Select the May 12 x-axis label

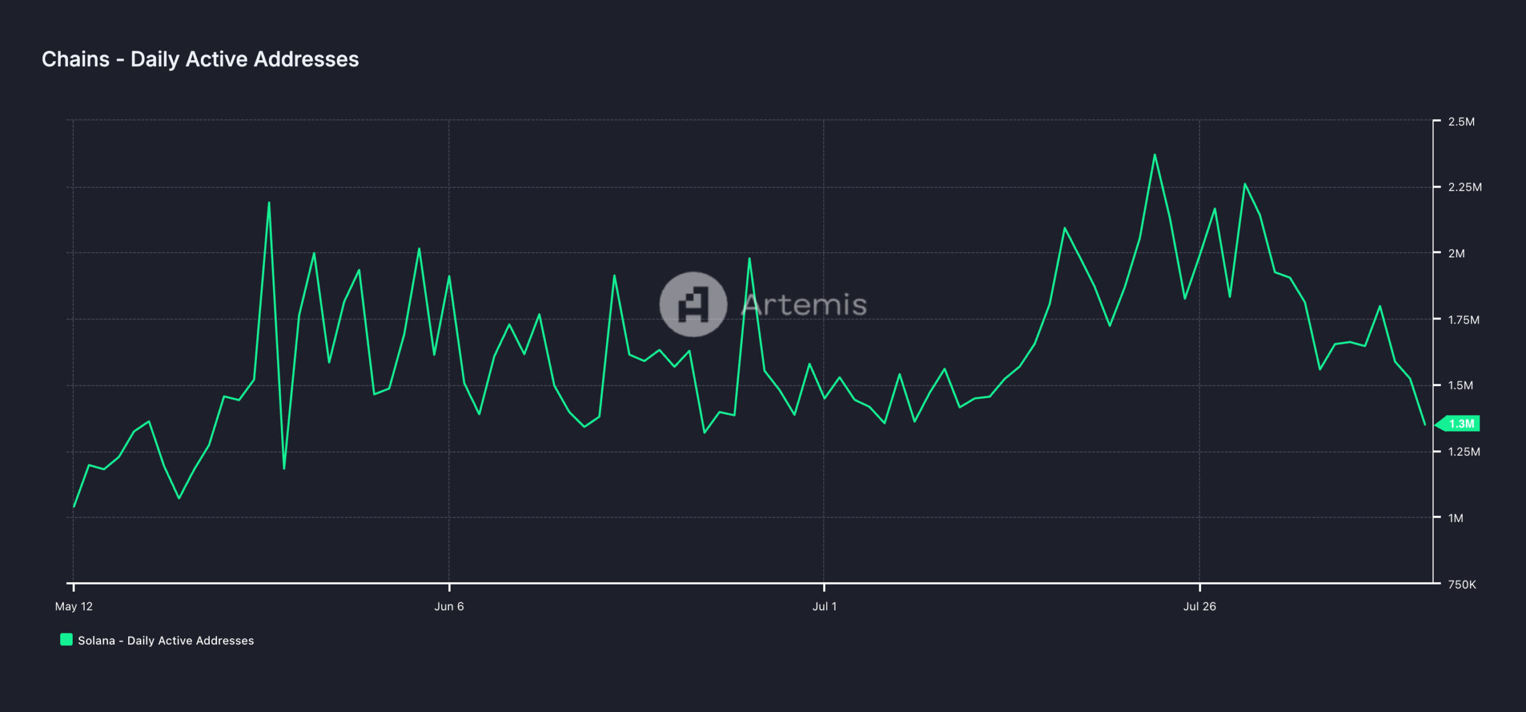pos(74,607)
